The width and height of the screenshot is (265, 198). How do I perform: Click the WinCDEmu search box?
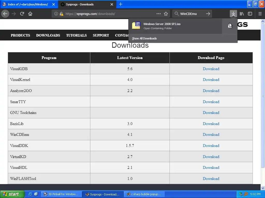coord(192,14)
